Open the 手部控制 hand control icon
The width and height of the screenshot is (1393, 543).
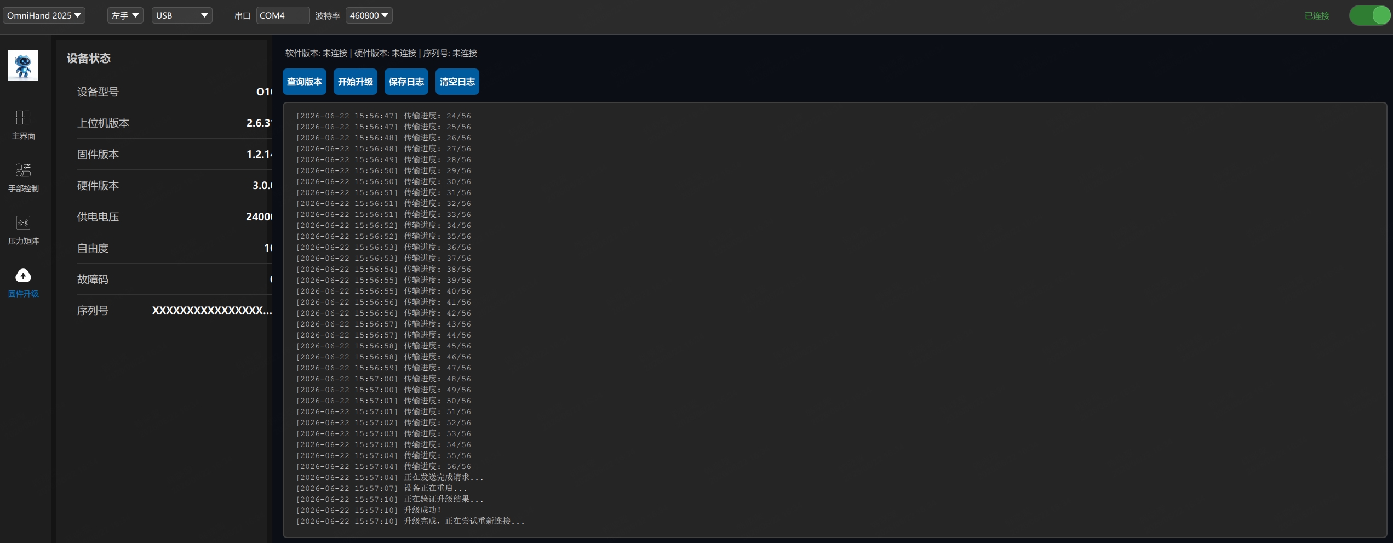point(23,170)
